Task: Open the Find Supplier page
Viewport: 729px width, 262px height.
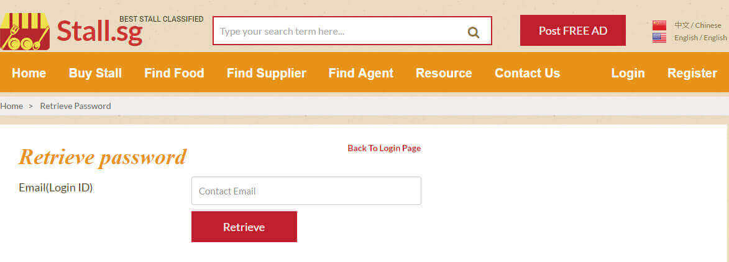Action: point(267,73)
